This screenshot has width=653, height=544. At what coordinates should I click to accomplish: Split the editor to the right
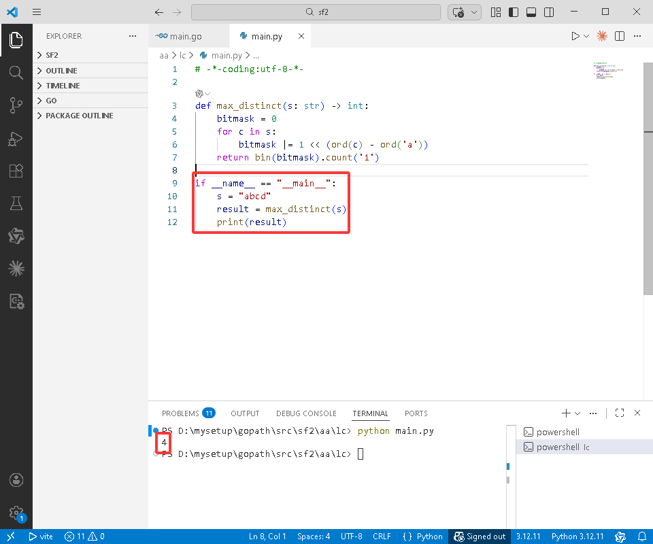[x=620, y=36]
